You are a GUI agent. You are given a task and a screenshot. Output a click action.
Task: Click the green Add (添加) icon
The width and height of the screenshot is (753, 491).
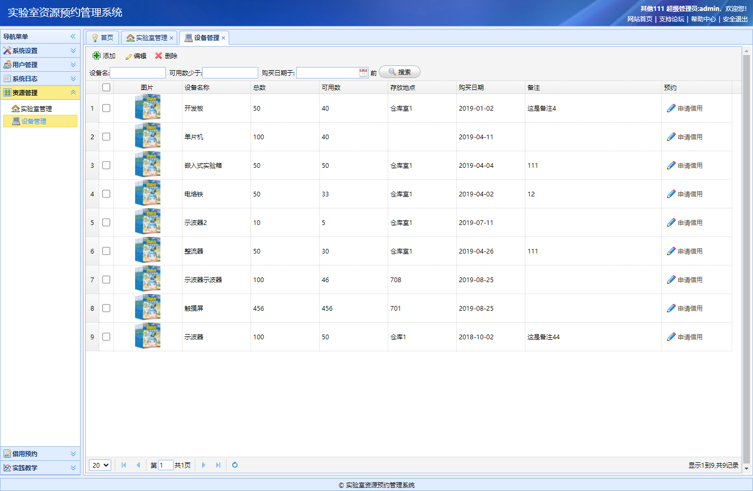[97, 56]
